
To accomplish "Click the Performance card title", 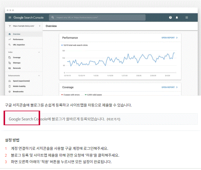I will point(70,38).
